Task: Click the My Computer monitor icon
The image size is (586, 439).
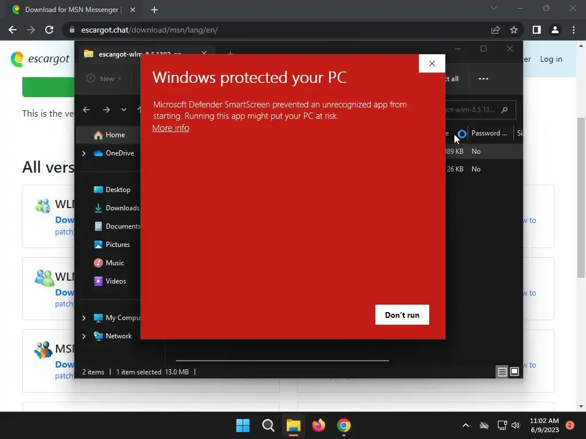Action: point(98,318)
